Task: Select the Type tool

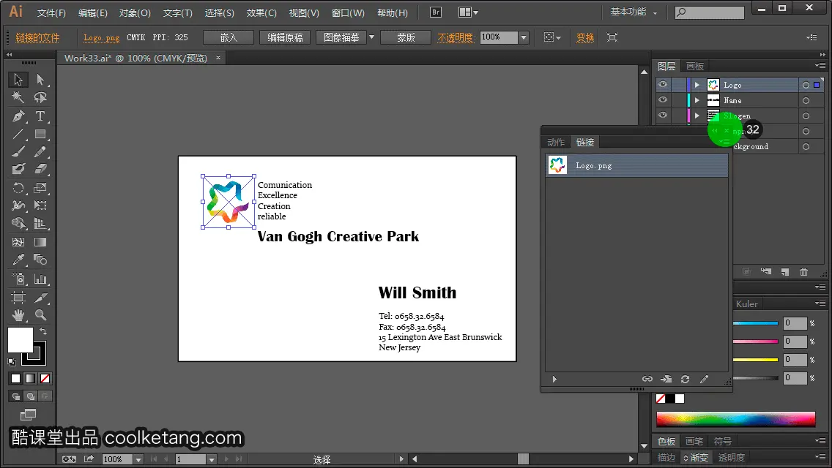Action: click(x=40, y=116)
